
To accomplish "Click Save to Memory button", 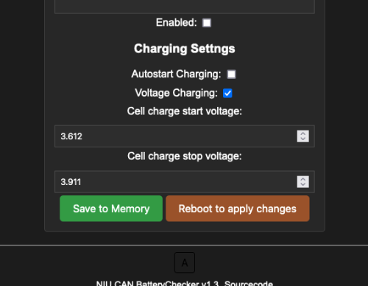I will (111, 209).
